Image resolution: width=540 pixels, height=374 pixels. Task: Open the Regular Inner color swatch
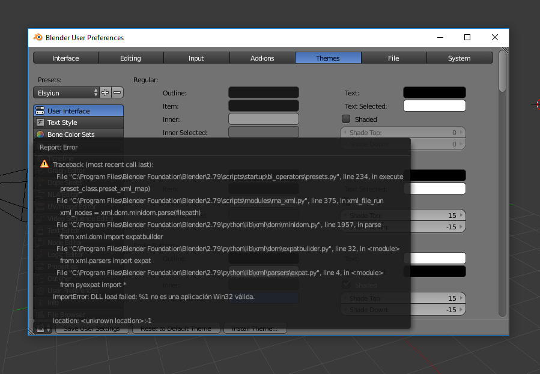264,119
